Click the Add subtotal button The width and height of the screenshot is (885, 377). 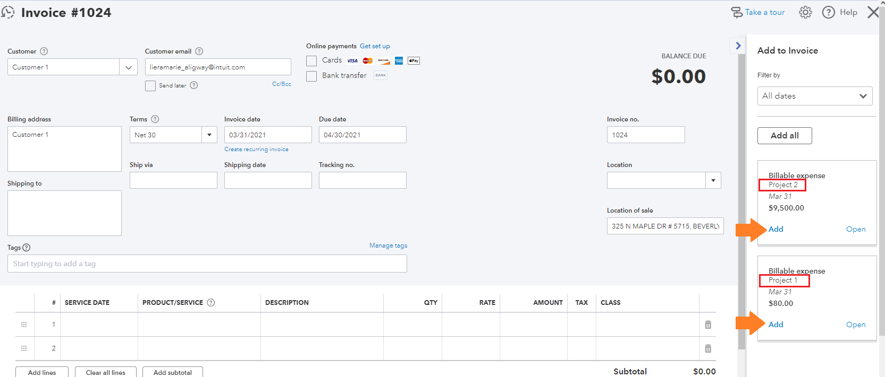tap(173, 372)
